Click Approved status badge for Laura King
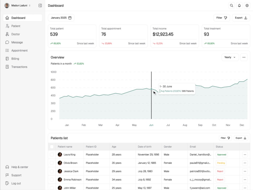The width and height of the screenshot is (253, 190). (x=222, y=155)
